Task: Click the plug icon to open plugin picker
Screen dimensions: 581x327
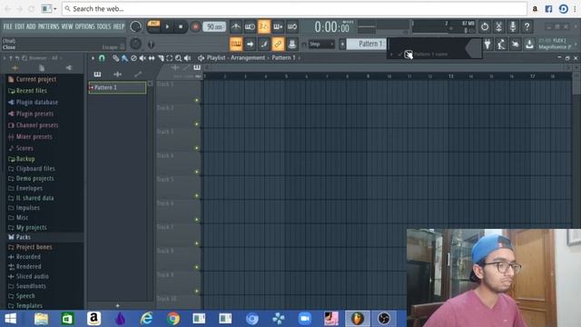Action: 487,45
